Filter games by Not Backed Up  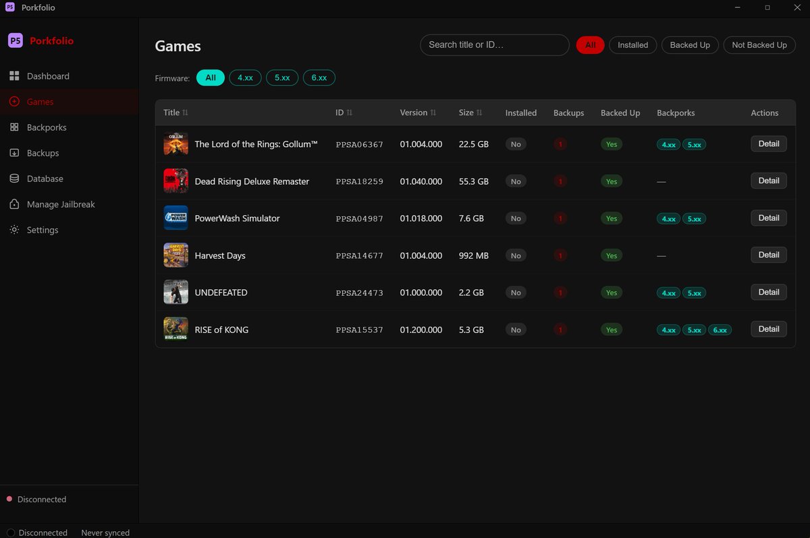click(x=759, y=45)
